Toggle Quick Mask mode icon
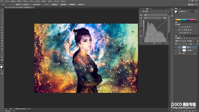 click(2, 71)
